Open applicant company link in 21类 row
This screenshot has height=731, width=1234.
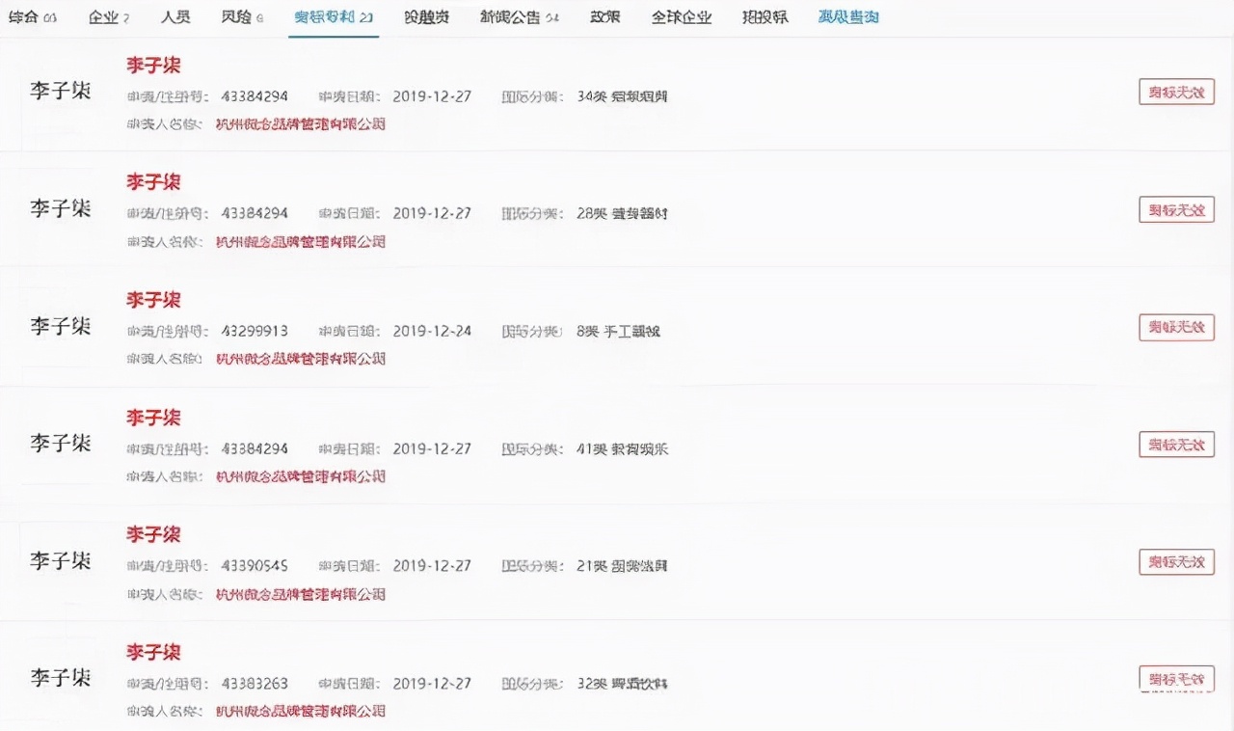coord(300,594)
